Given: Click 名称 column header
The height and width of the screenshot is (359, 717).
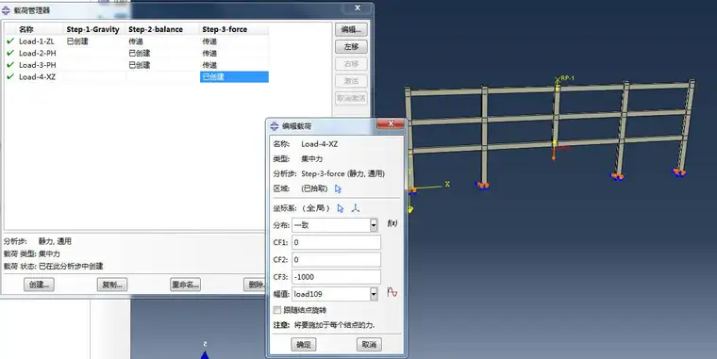Looking at the screenshot, I should [x=26, y=29].
